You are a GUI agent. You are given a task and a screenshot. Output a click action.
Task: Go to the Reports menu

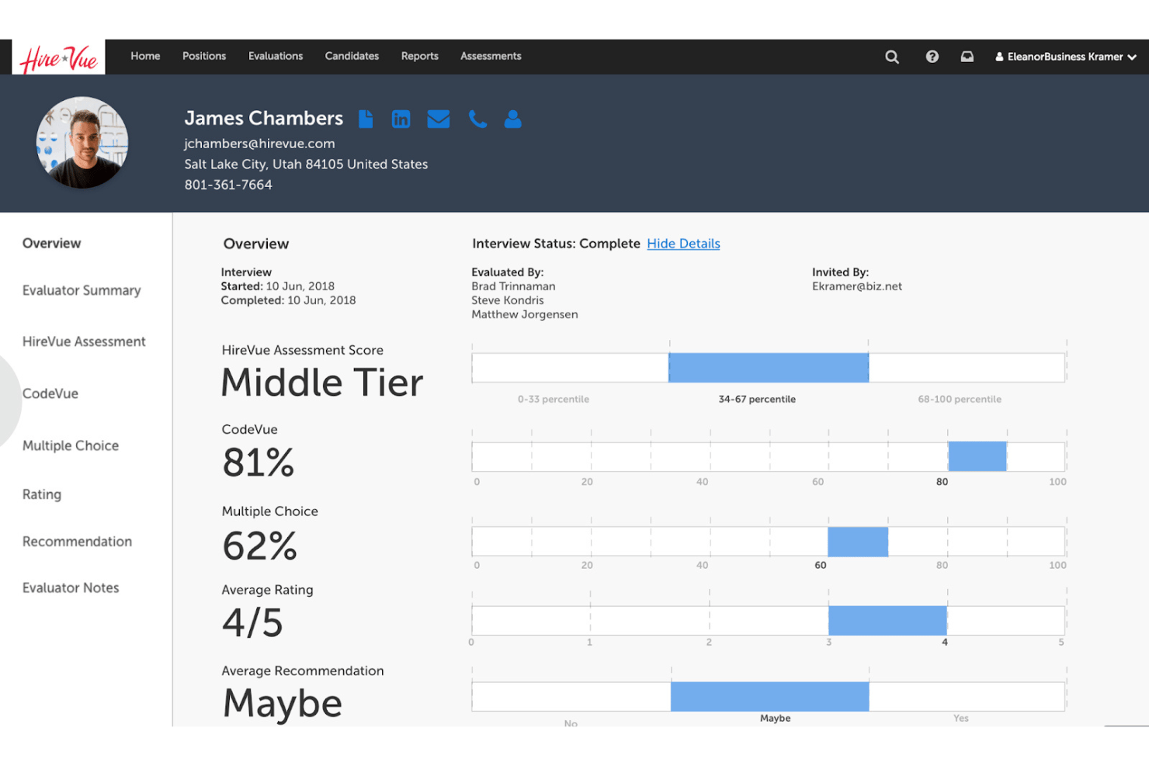[419, 56]
